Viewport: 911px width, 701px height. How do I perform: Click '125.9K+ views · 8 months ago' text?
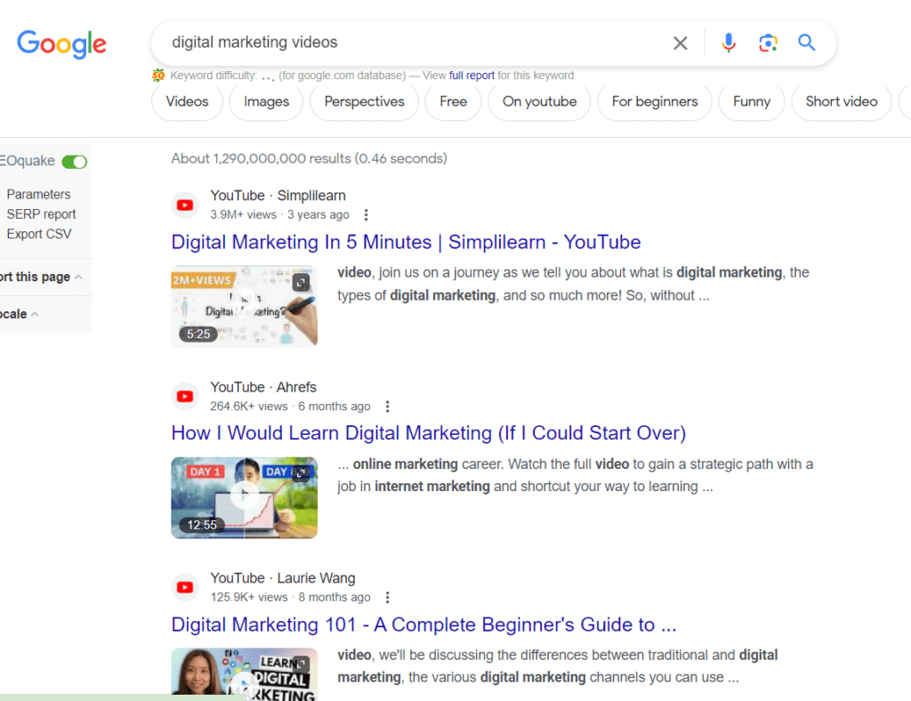(290, 598)
